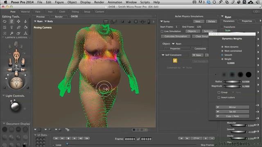Select the Taper editing tool
Viewport: 262px width, 147px height.
tap(11, 27)
